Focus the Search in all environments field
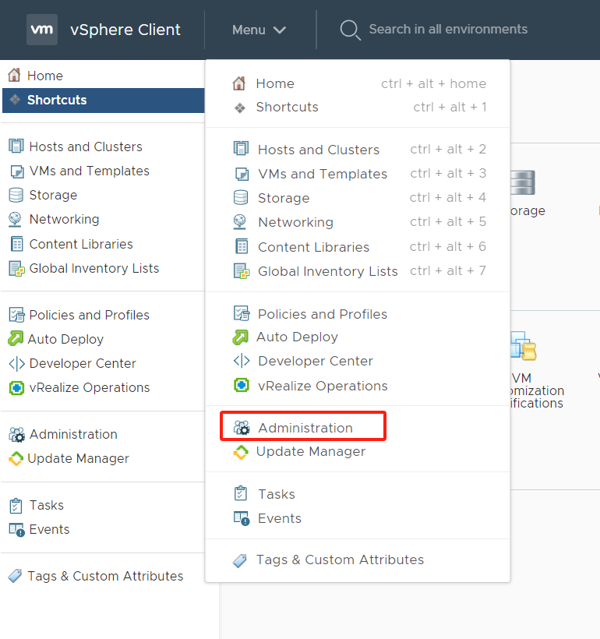 448,30
